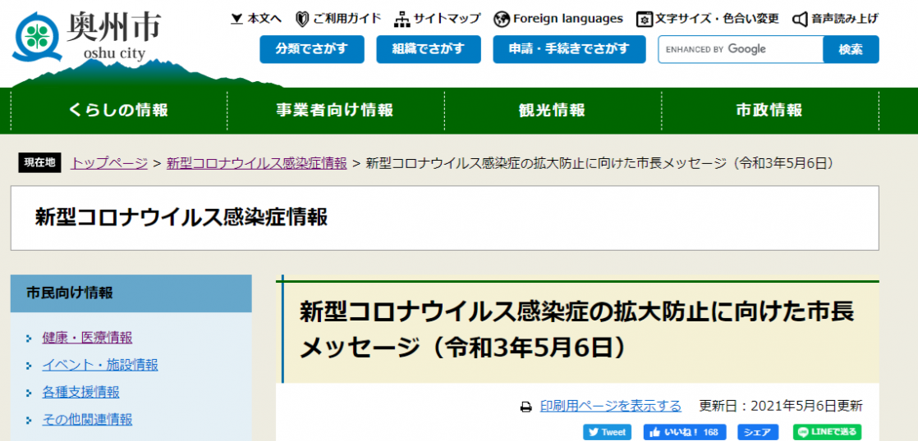
Task: Click the 現在地 label
Action: click(39, 164)
